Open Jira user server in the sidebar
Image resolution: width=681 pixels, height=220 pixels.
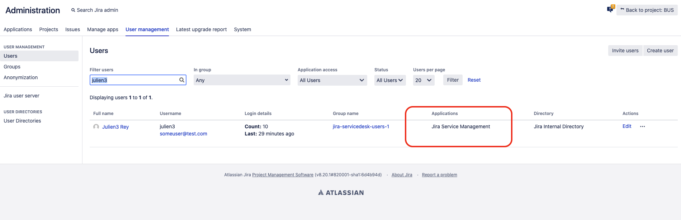click(39, 96)
